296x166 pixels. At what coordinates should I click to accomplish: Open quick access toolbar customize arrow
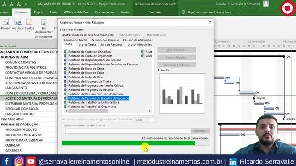(x=26, y=4)
